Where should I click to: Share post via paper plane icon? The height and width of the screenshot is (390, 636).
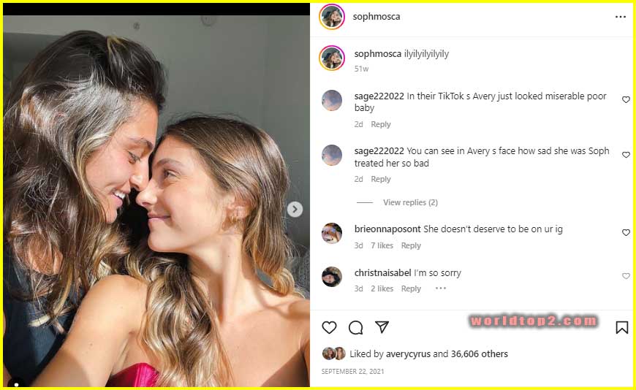click(382, 327)
